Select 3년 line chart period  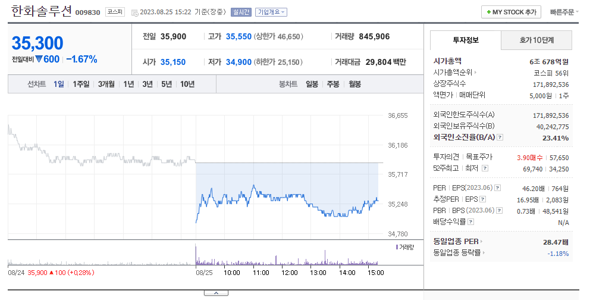[x=148, y=84]
